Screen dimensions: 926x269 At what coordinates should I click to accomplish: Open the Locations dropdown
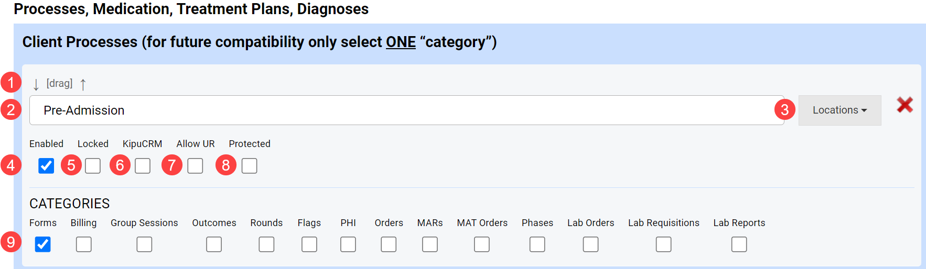click(839, 110)
